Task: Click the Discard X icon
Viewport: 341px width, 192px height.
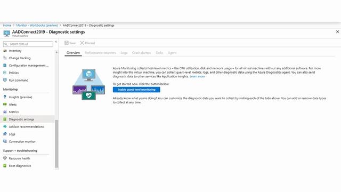Action: click(82, 43)
